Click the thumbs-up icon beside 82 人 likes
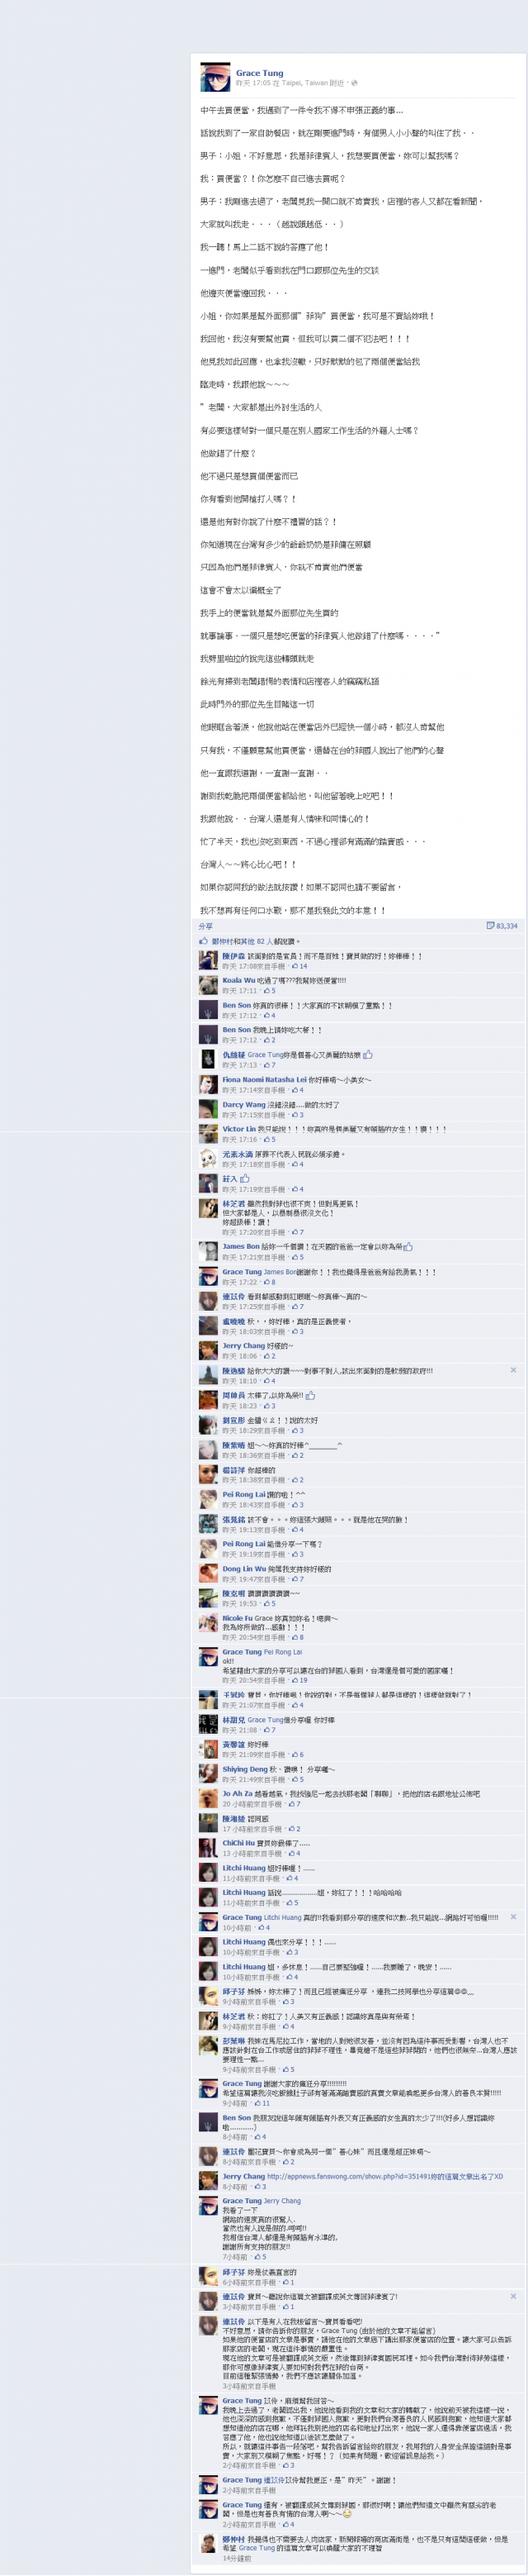This screenshot has width=528, height=2576. pyautogui.click(x=204, y=941)
